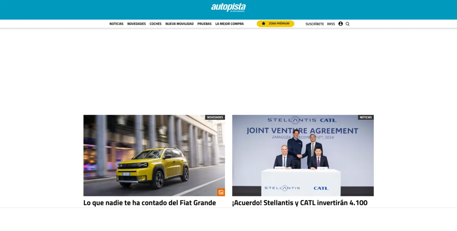Open the search magnifier icon
The image size is (457, 231).
click(347, 24)
